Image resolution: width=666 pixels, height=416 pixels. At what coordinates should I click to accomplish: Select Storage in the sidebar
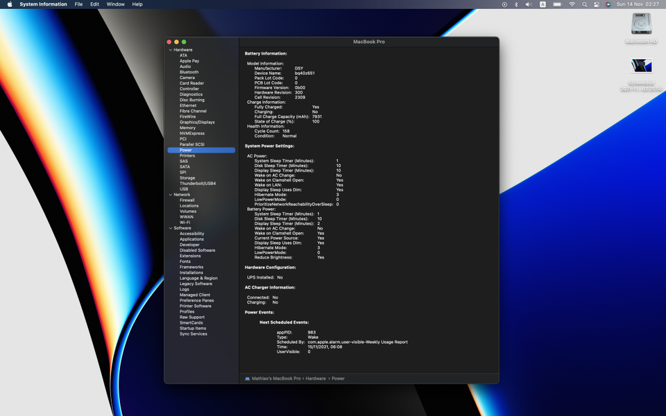187,178
